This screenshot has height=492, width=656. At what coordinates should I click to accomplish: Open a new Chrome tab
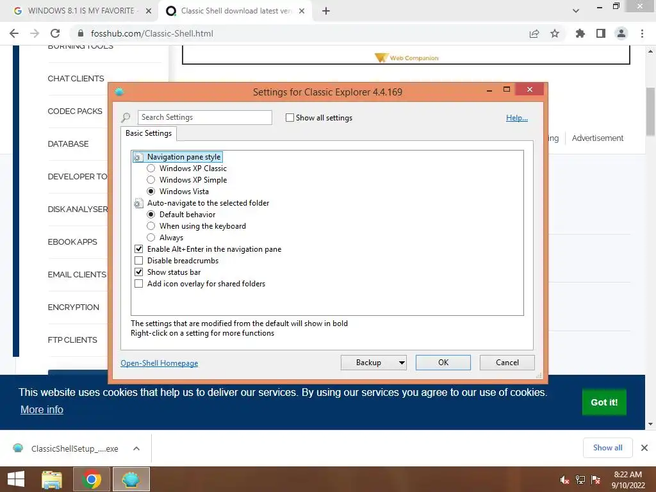[x=326, y=11]
